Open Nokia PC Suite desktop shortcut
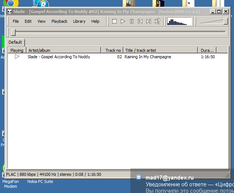This screenshot has width=234, height=193. [x=40, y=181]
